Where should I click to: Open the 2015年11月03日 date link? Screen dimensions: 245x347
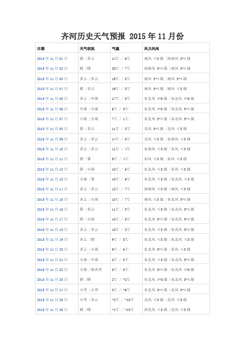point(52,79)
